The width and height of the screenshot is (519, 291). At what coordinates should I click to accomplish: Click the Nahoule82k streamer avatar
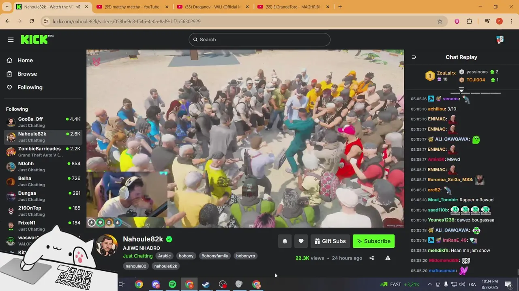(107, 245)
